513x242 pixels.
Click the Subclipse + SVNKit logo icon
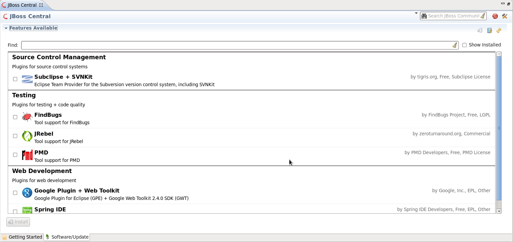(x=27, y=79)
